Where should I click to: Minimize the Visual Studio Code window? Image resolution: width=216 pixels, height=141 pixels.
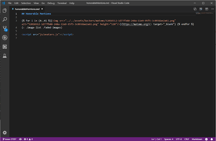point(195,3)
